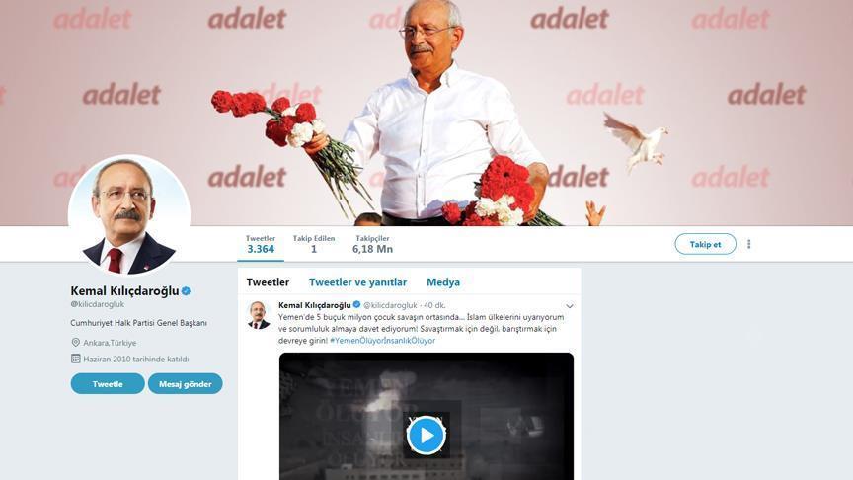The width and height of the screenshot is (853, 480).
Task: Open the three-dot profile options menu
Action: [749, 244]
